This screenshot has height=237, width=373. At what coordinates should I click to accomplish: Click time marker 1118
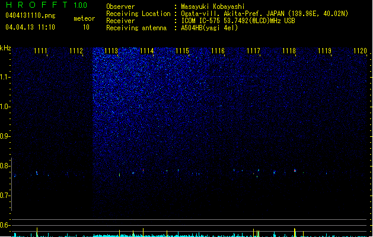(289, 51)
